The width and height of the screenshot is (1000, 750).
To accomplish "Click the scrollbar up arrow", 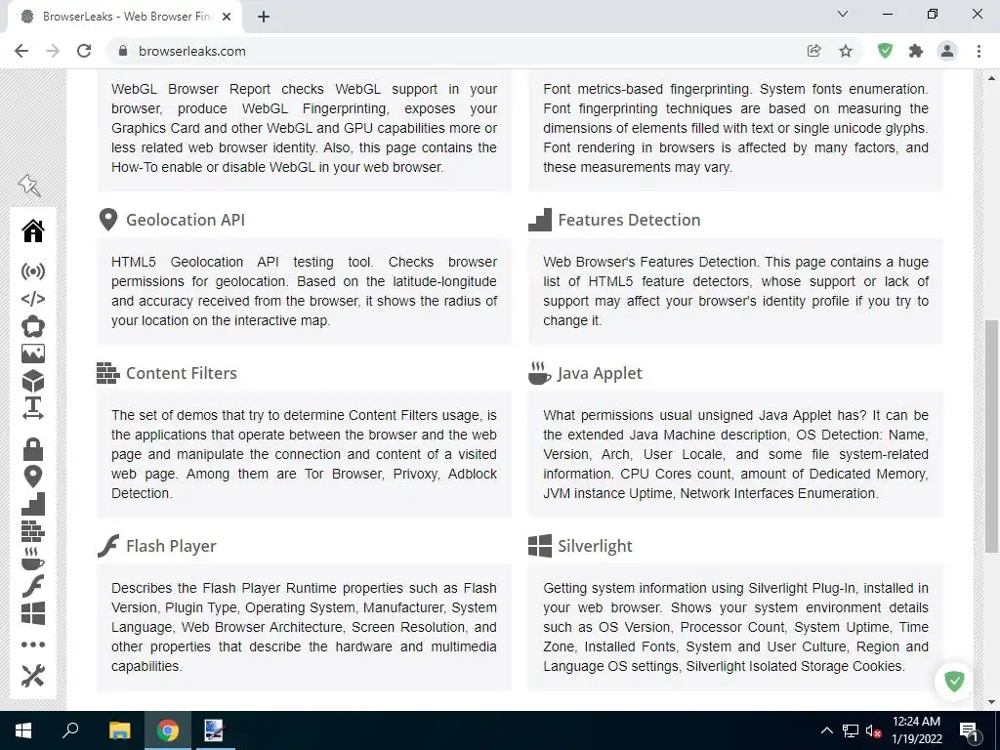I will [991, 78].
